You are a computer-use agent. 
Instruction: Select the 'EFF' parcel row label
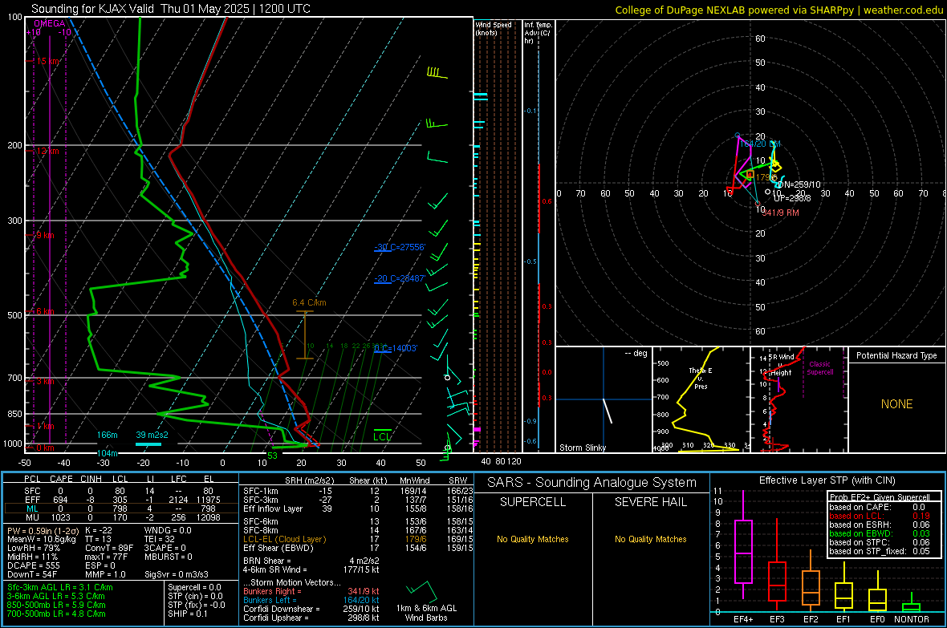click(x=32, y=500)
